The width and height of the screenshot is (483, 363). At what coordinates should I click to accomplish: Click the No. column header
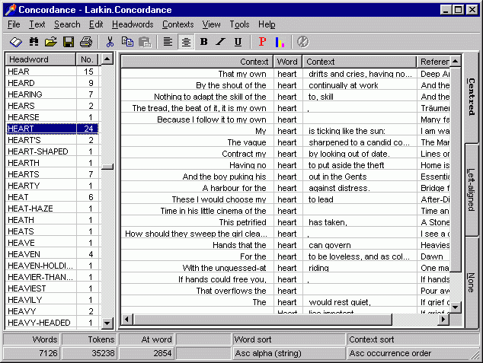tap(88, 59)
